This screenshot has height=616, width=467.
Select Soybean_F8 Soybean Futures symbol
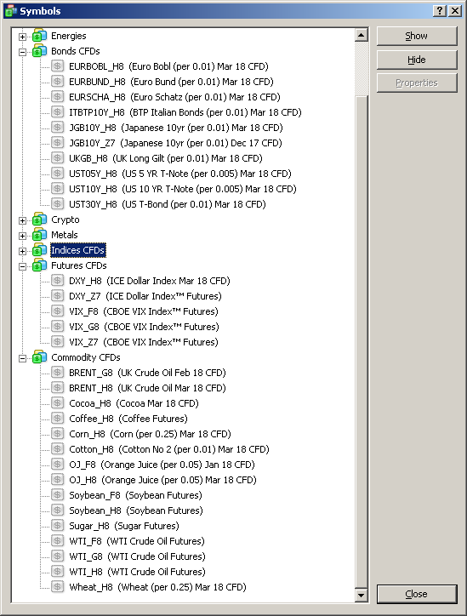(135, 495)
